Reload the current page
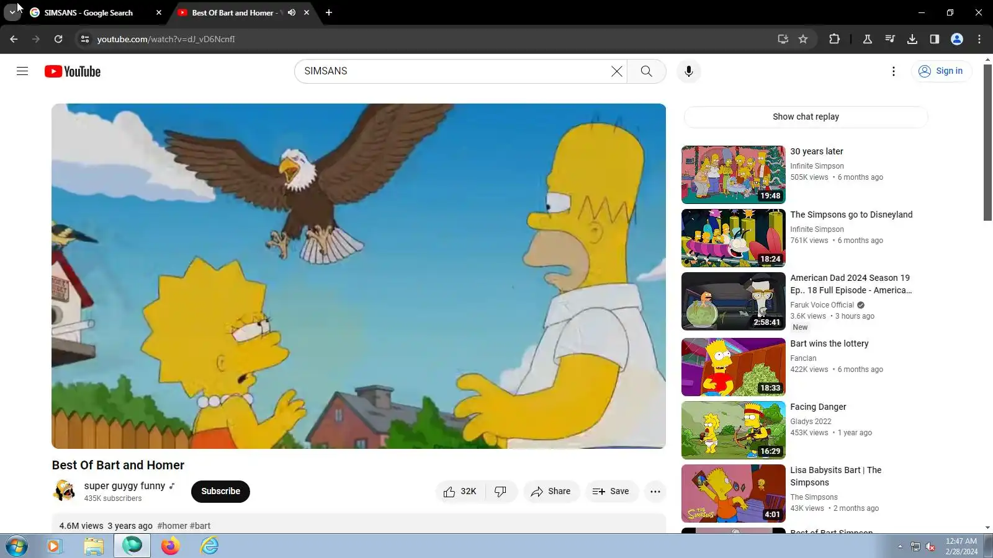 tap(58, 39)
